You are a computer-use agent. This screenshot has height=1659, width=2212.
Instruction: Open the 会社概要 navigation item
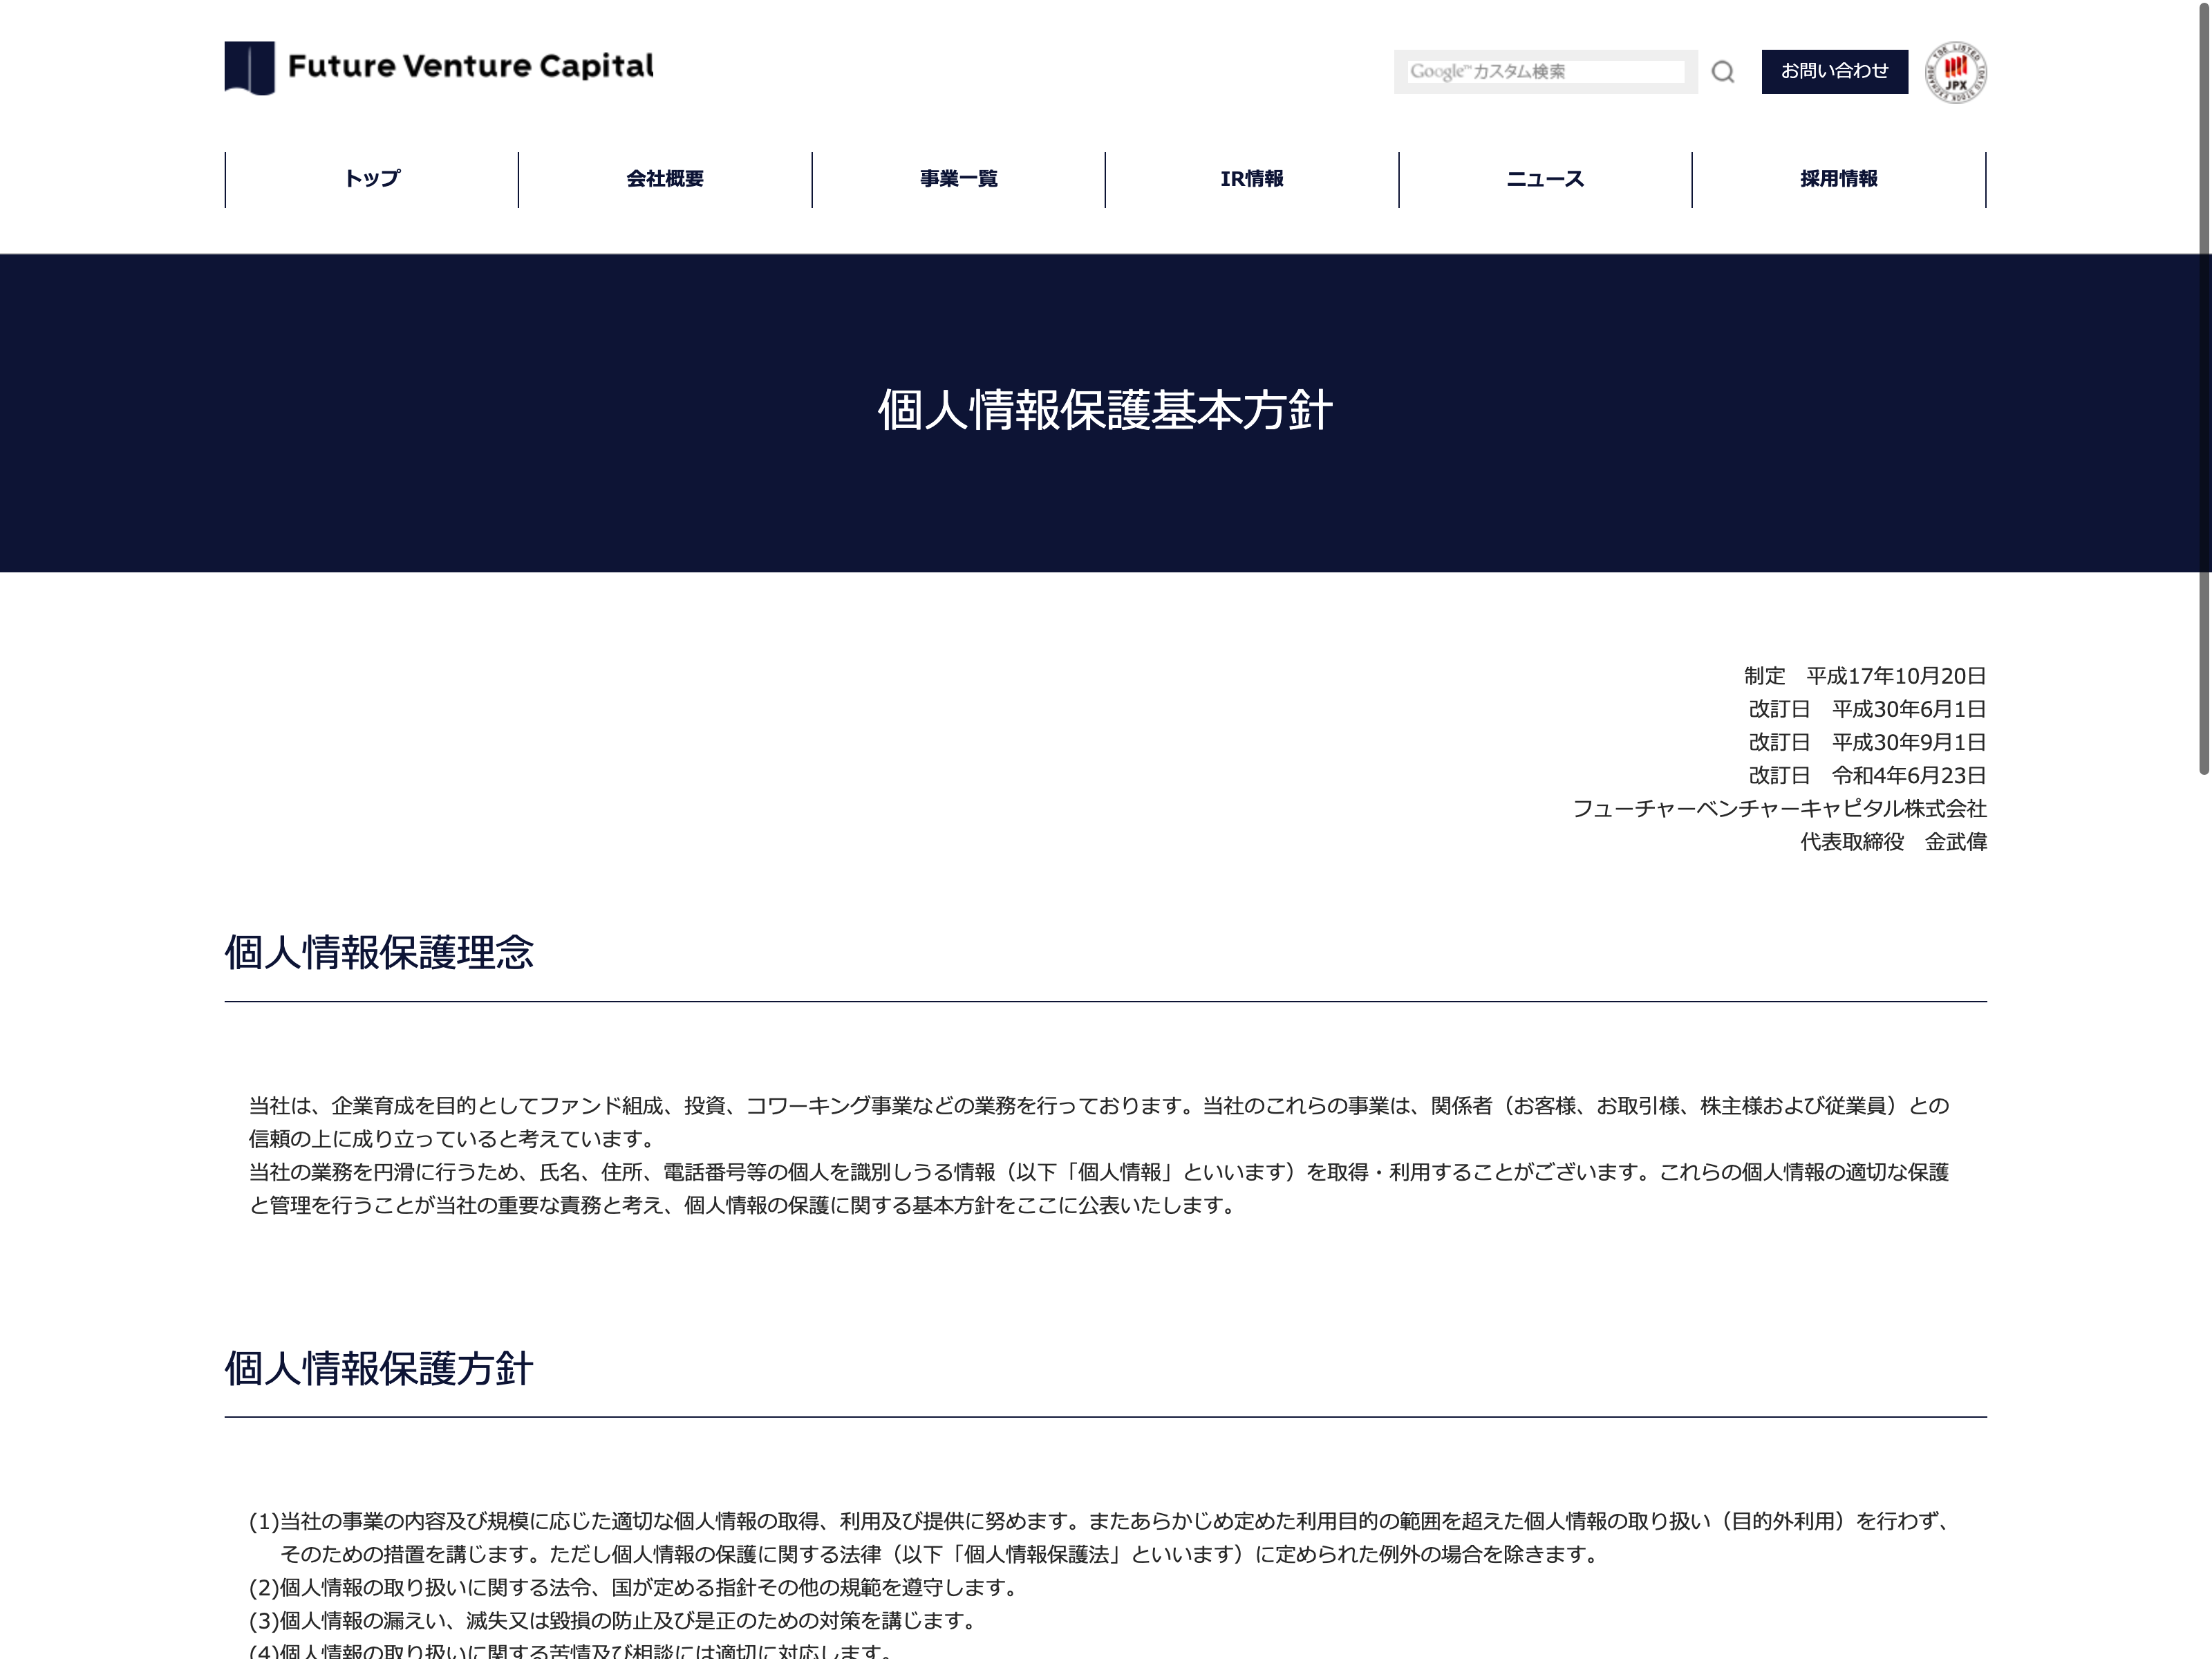coord(665,179)
